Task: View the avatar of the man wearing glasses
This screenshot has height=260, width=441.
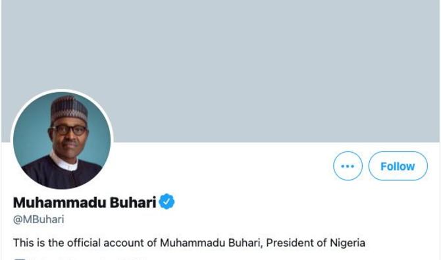Action: 62,140
